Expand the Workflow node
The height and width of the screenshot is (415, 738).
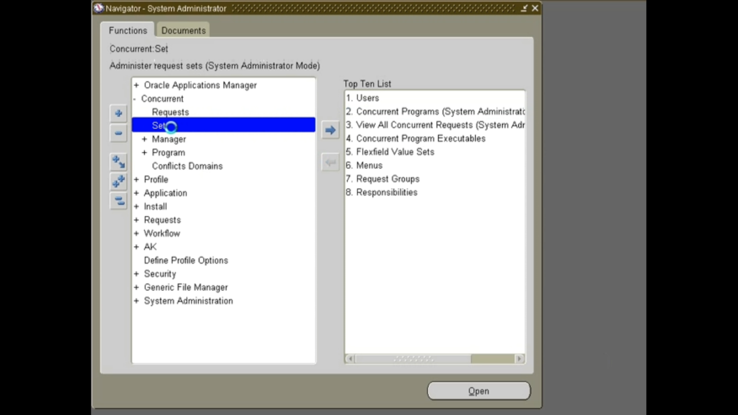(x=136, y=233)
